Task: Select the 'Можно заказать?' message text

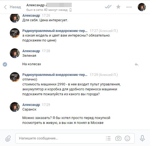Action: (66, 120)
